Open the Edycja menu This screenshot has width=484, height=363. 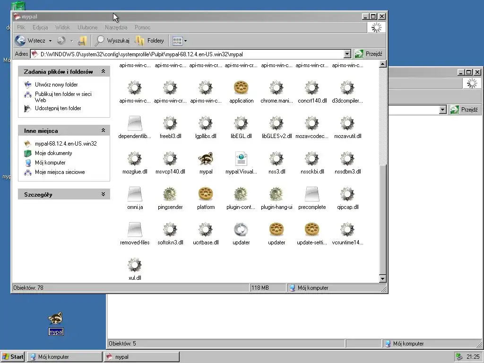[x=40, y=27]
